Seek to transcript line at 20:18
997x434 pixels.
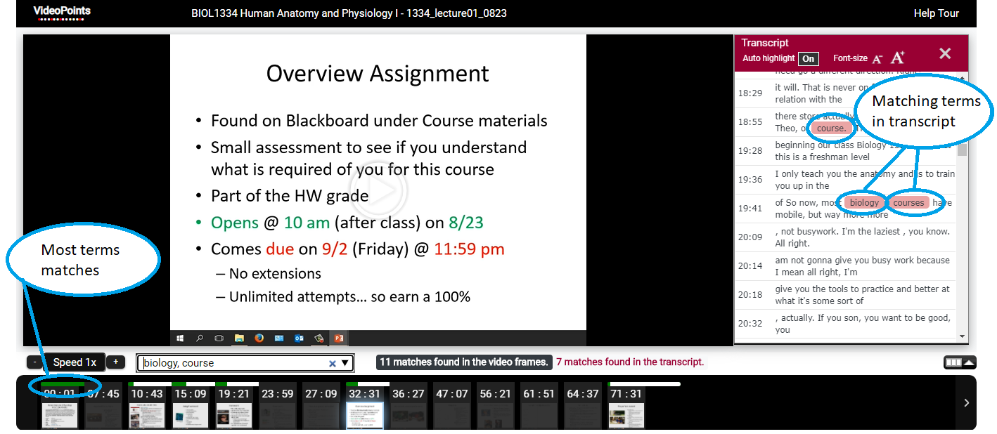846,295
